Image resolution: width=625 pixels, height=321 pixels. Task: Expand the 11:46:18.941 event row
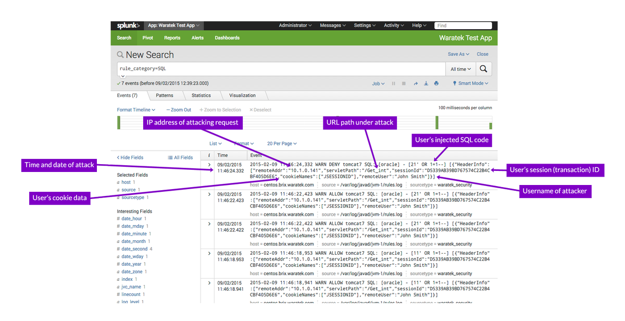point(209,282)
